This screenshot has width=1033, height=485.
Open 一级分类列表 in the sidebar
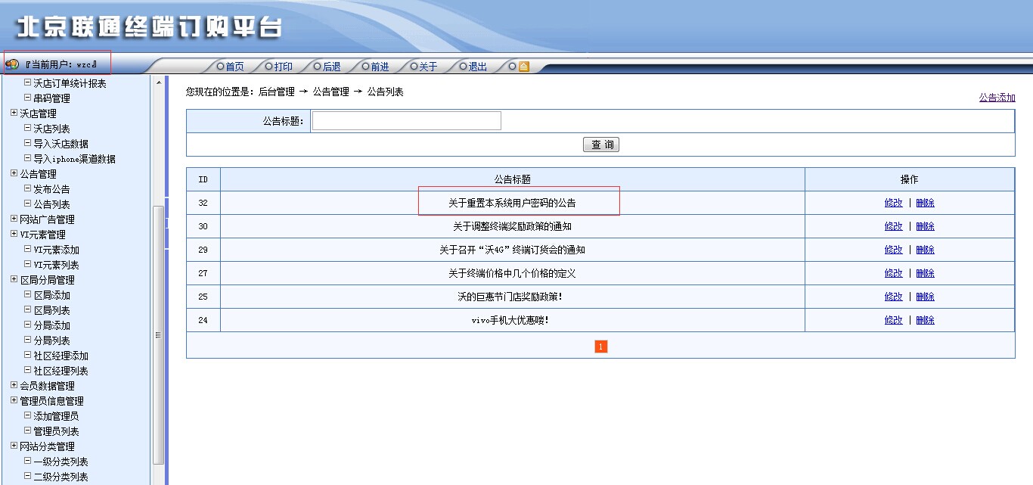60,462
